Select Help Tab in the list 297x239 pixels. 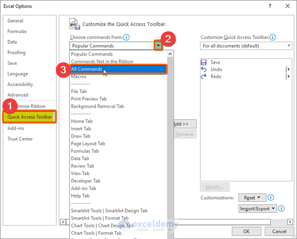pos(118,196)
